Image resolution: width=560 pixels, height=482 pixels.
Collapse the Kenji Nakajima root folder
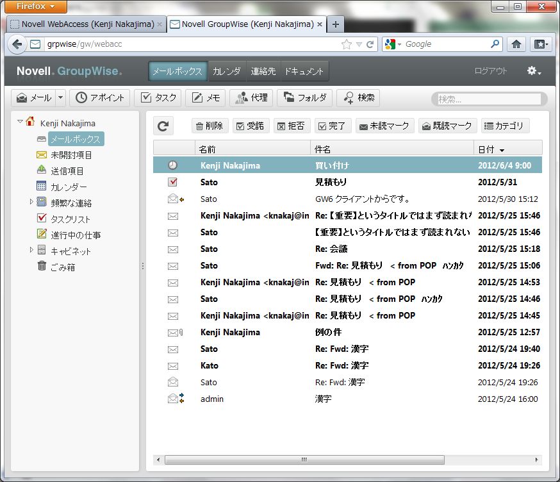(x=20, y=122)
